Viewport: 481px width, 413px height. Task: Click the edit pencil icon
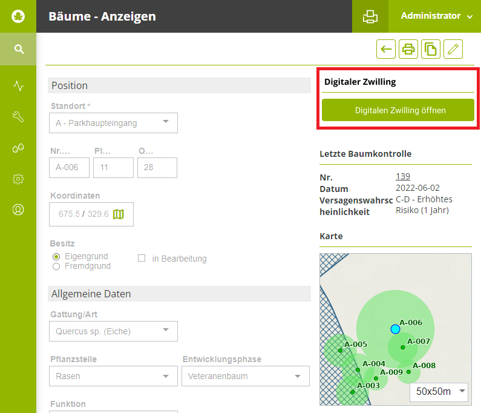tap(453, 49)
